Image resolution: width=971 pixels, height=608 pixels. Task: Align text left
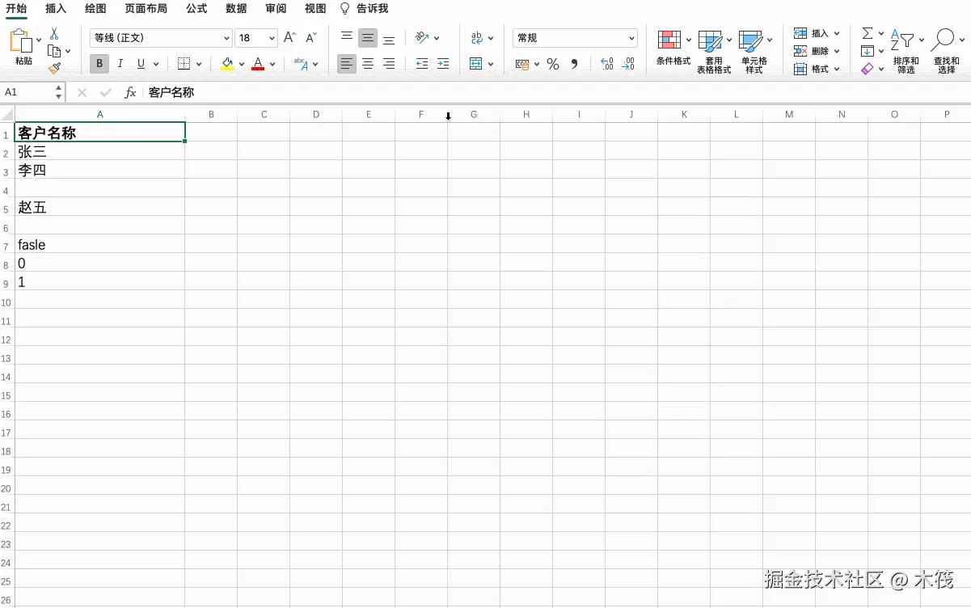coord(347,64)
